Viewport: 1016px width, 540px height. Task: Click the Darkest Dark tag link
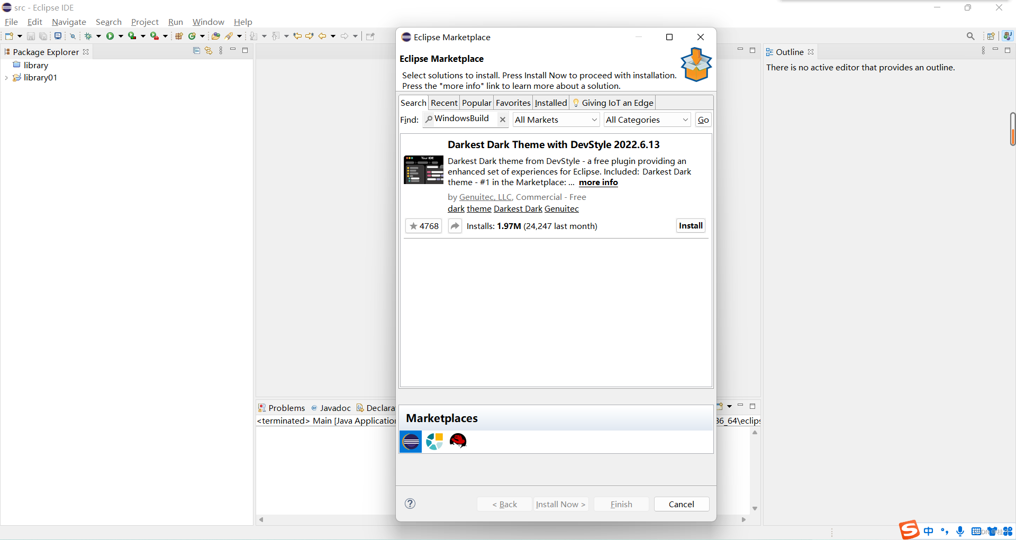tap(518, 209)
